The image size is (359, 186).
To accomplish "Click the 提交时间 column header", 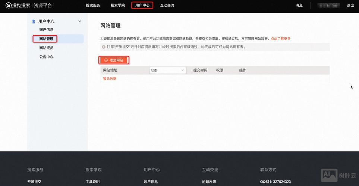I will coord(200,70).
